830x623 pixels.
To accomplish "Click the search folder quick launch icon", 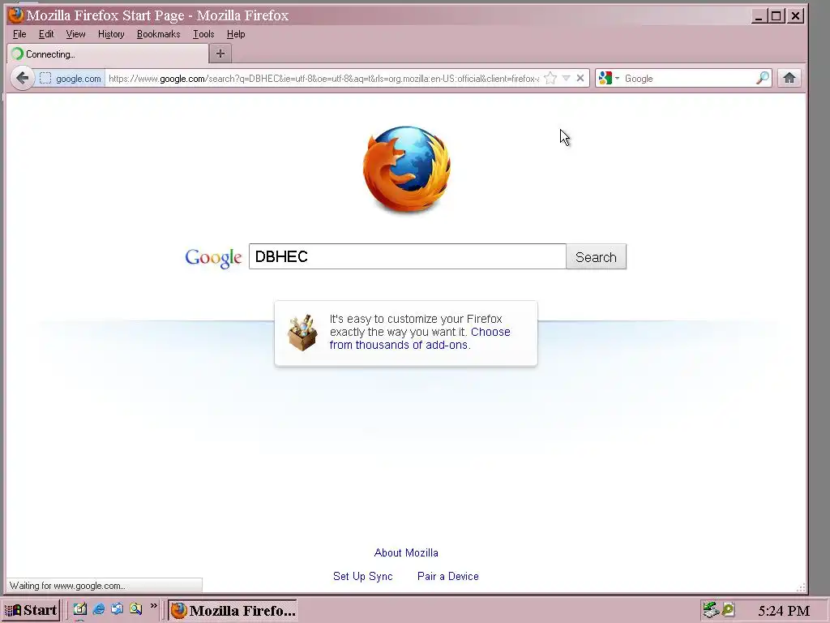I will [136, 609].
